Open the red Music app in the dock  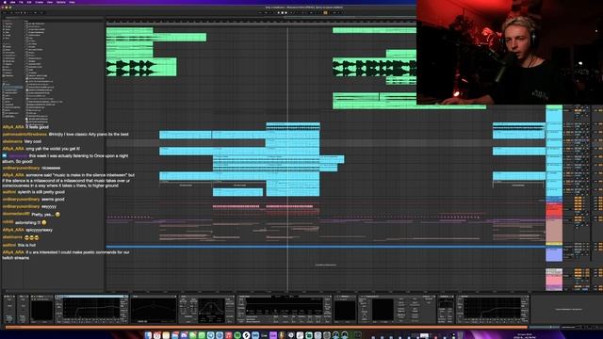pos(228,335)
